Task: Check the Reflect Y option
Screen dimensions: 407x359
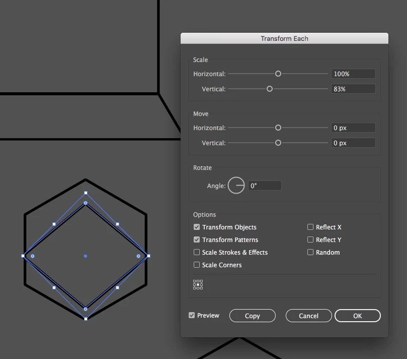Action: point(310,240)
